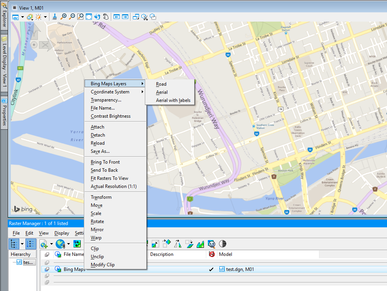Click the Actual Resolution 1:1 toolbar icon
The height and width of the screenshot is (291, 387).
(x=211, y=244)
